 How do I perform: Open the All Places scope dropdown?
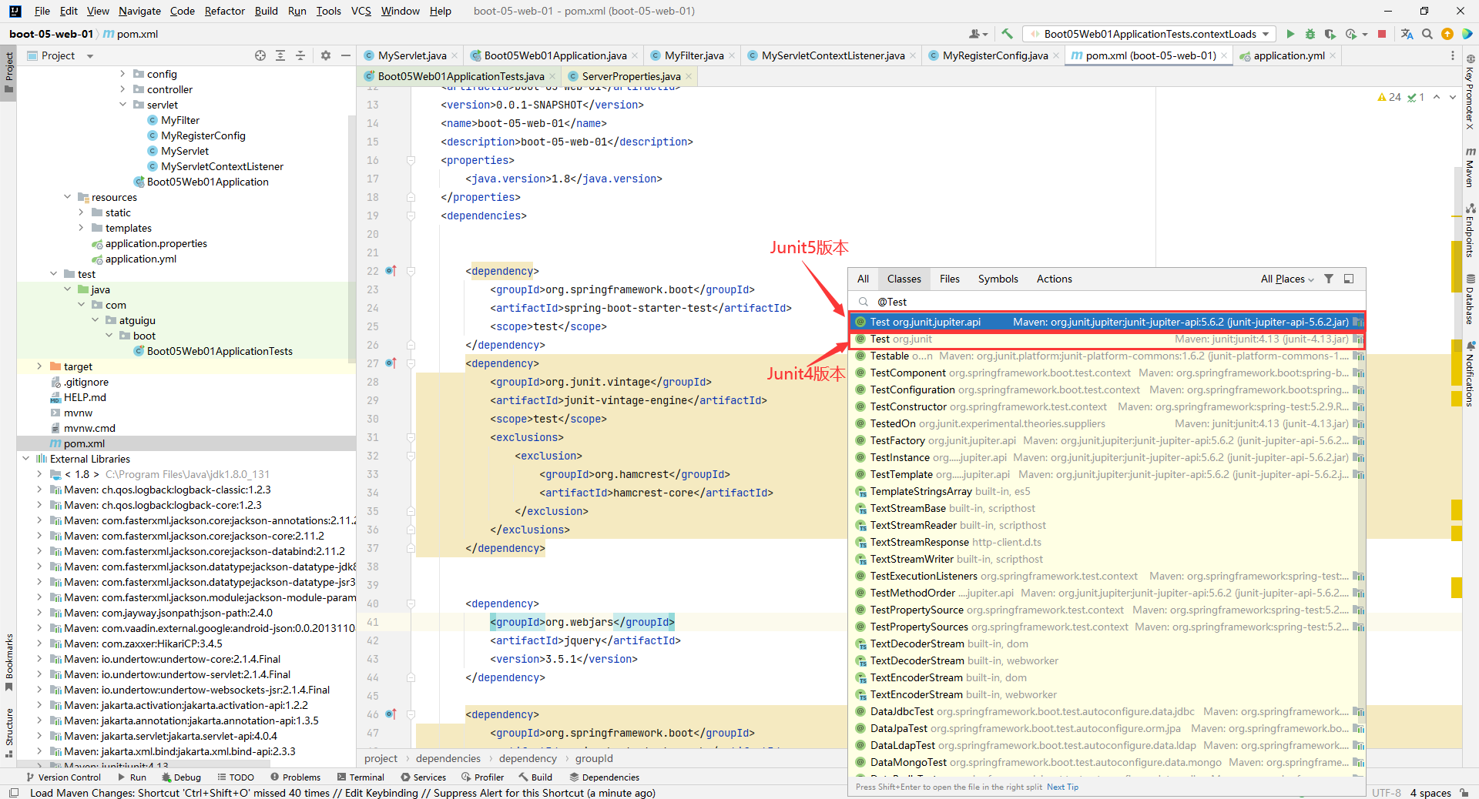[1286, 279]
